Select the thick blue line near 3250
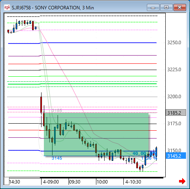This screenshot has width=190, height=189. [82, 43]
